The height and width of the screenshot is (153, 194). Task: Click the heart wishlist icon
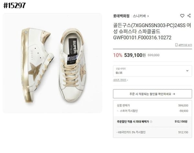(182, 16)
